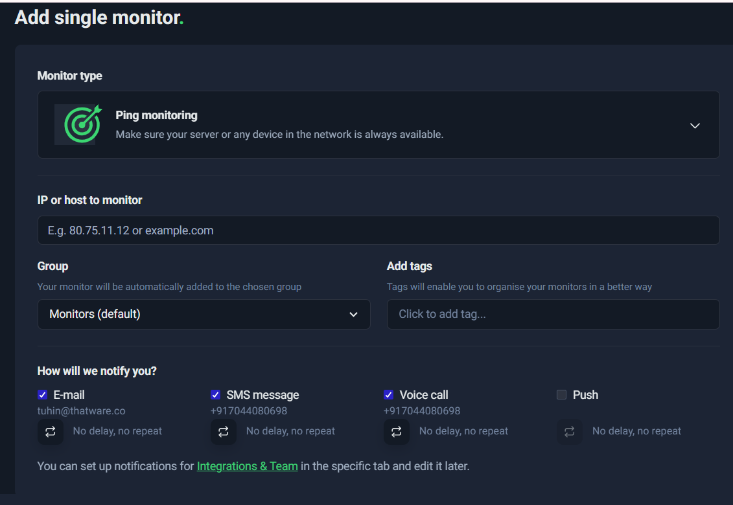Click the SMS message label text
The image size is (733, 505).
[262, 395]
